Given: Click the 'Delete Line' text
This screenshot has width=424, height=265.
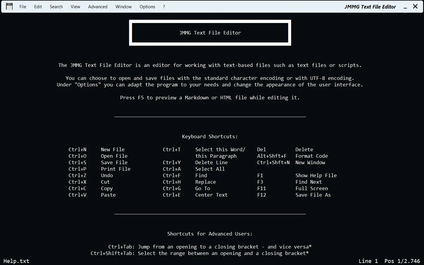Looking at the screenshot, I should point(212,162).
